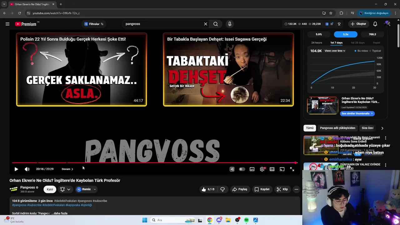The image size is (400, 225).
Task: Open the player settings gear
Action: [262, 169]
